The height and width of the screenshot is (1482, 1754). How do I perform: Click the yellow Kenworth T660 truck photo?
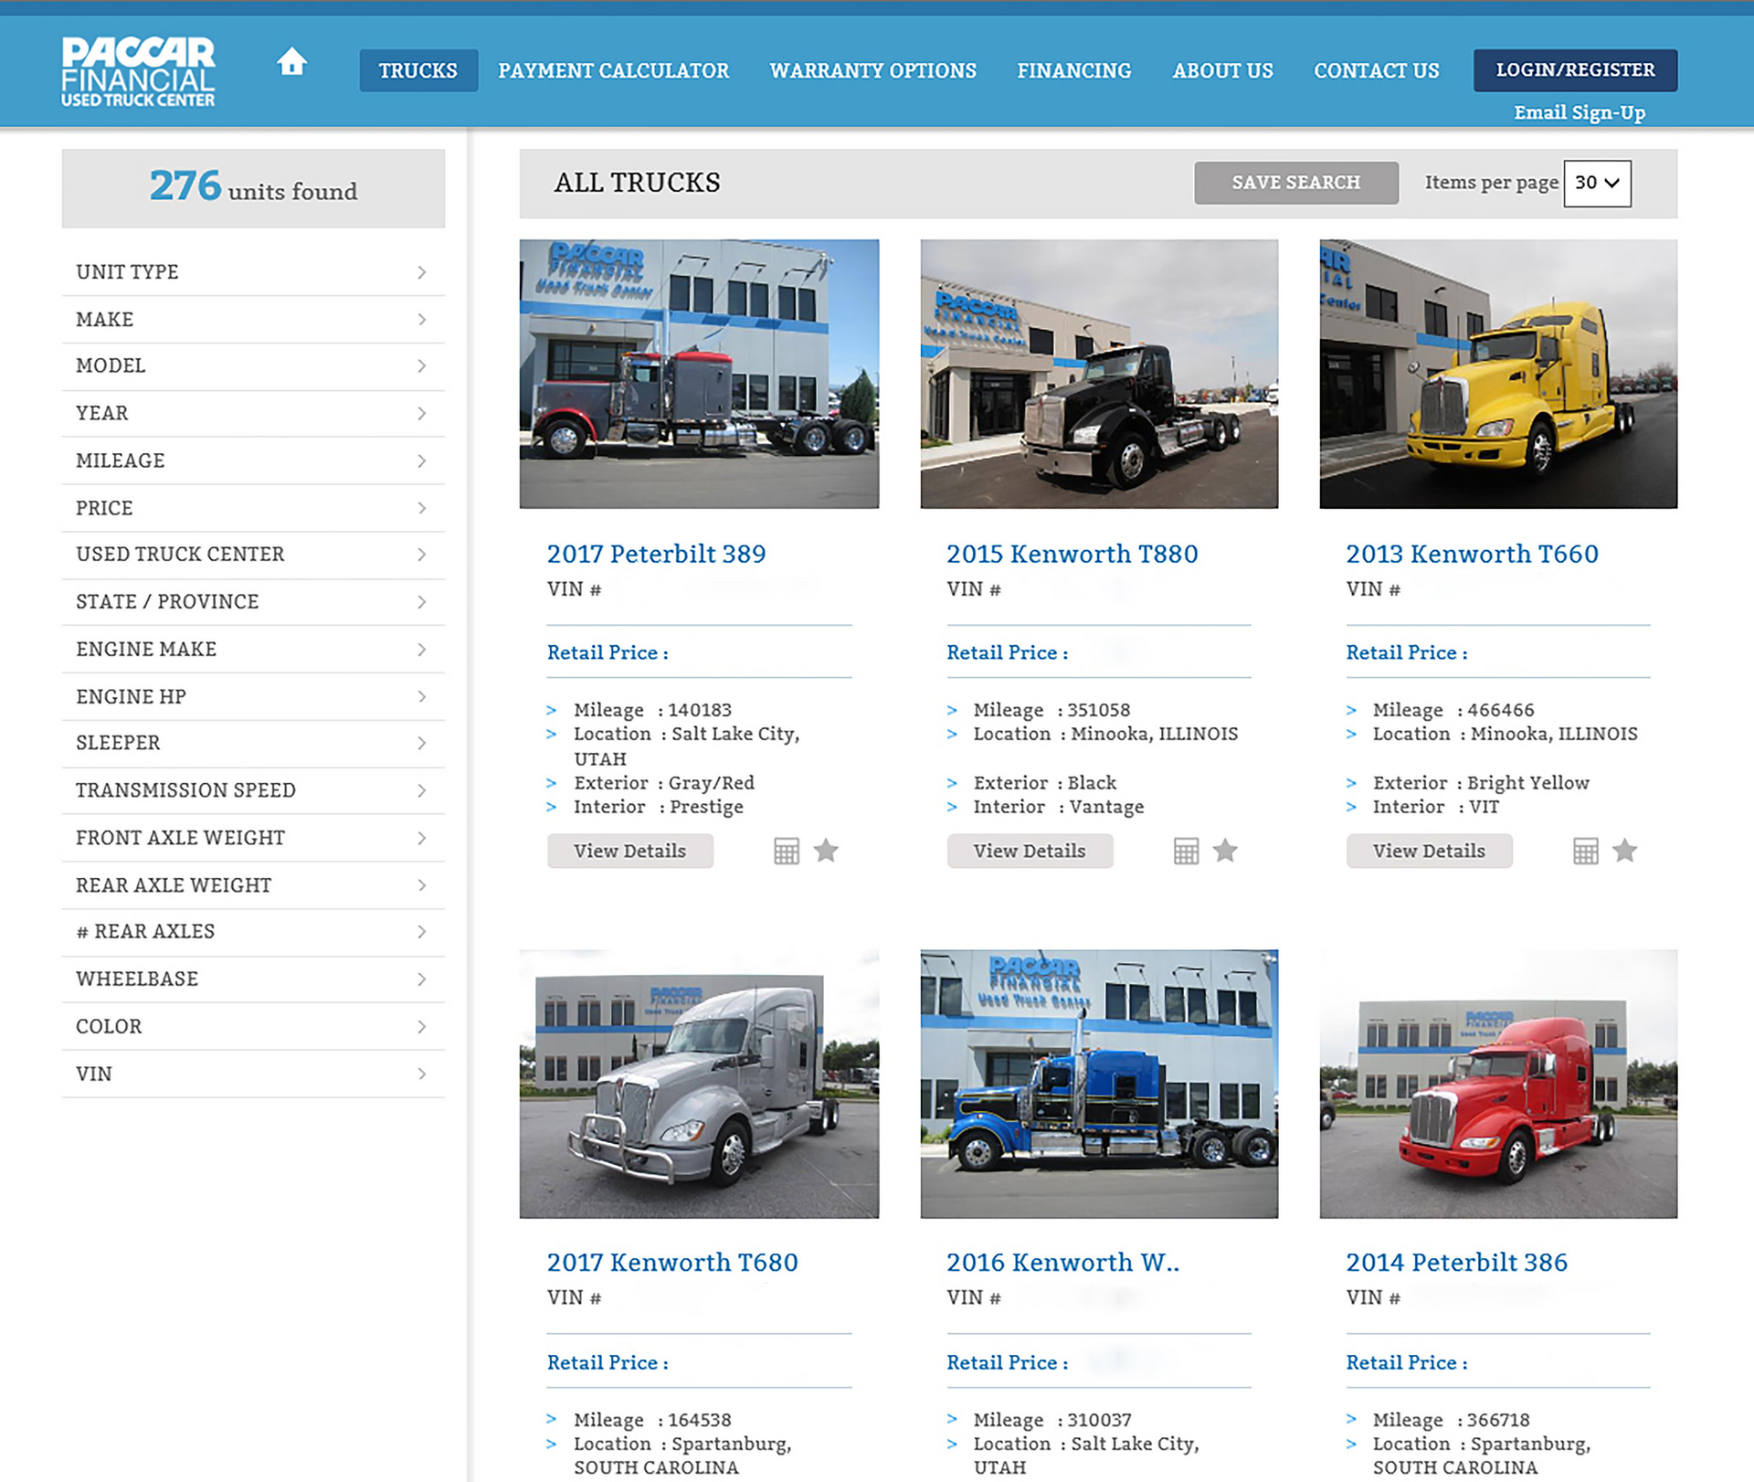1497,374
